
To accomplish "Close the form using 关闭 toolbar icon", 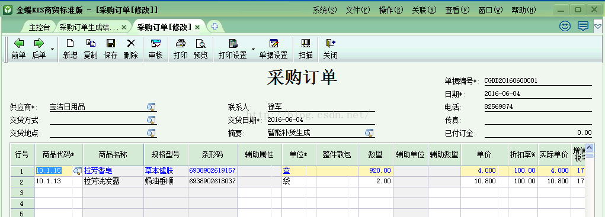I will (330, 49).
